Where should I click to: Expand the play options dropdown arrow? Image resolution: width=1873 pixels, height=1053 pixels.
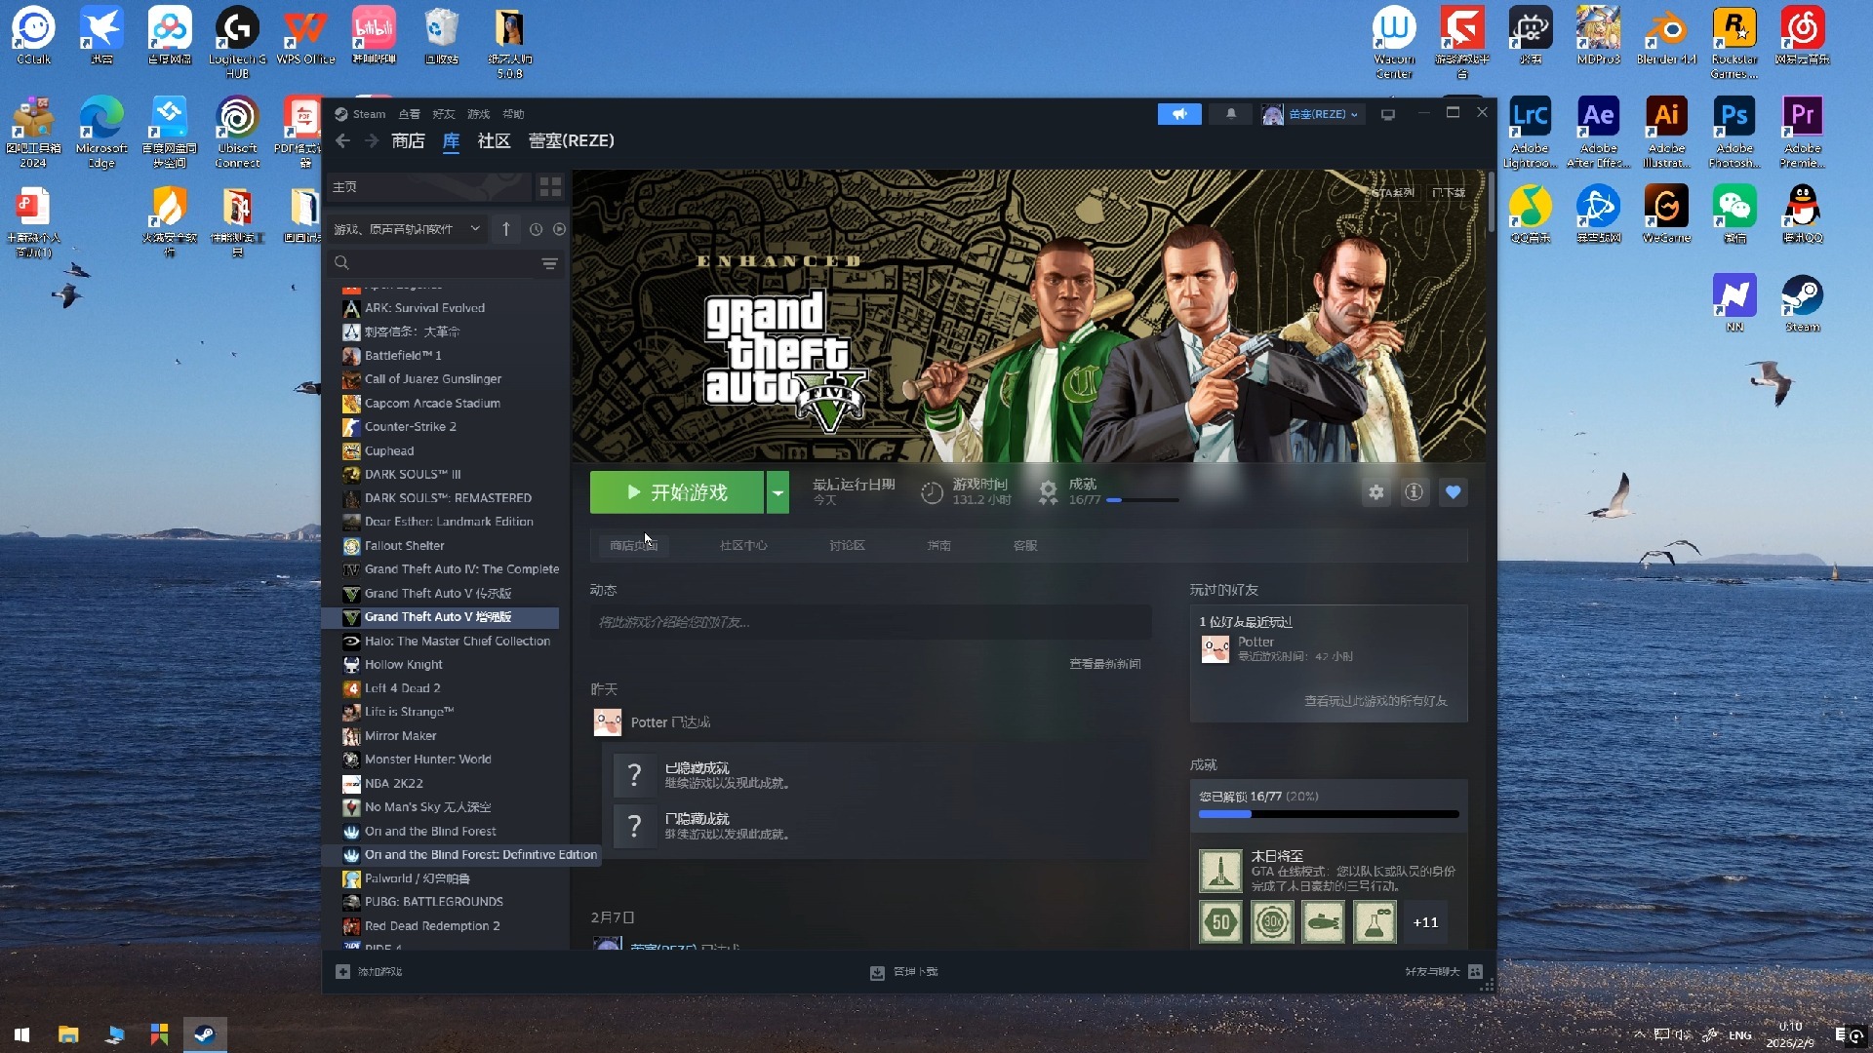tap(777, 492)
